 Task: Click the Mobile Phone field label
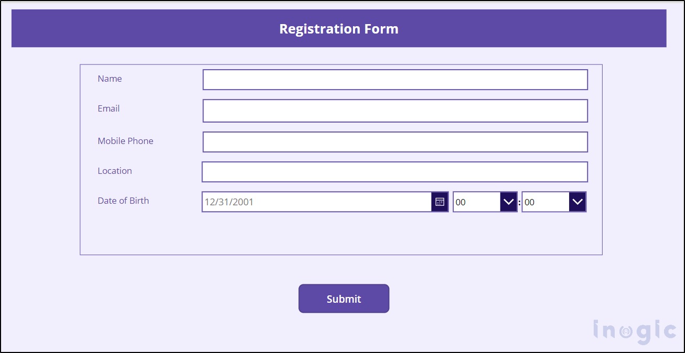coord(125,141)
